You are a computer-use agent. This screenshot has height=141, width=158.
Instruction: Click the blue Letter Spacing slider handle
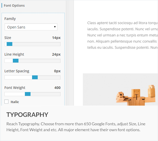pyautogui.click(x=35, y=77)
